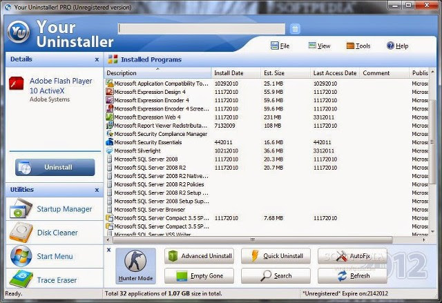Click the horizontal scrollbar thumb
This screenshot has height=303, width=442.
tap(253, 240)
